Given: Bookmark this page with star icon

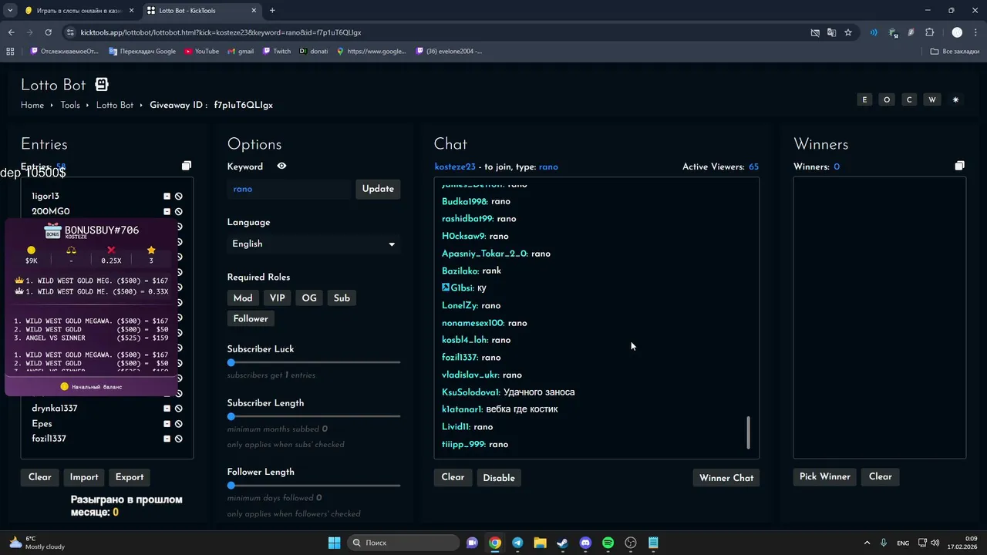Looking at the screenshot, I should (848, 32).
